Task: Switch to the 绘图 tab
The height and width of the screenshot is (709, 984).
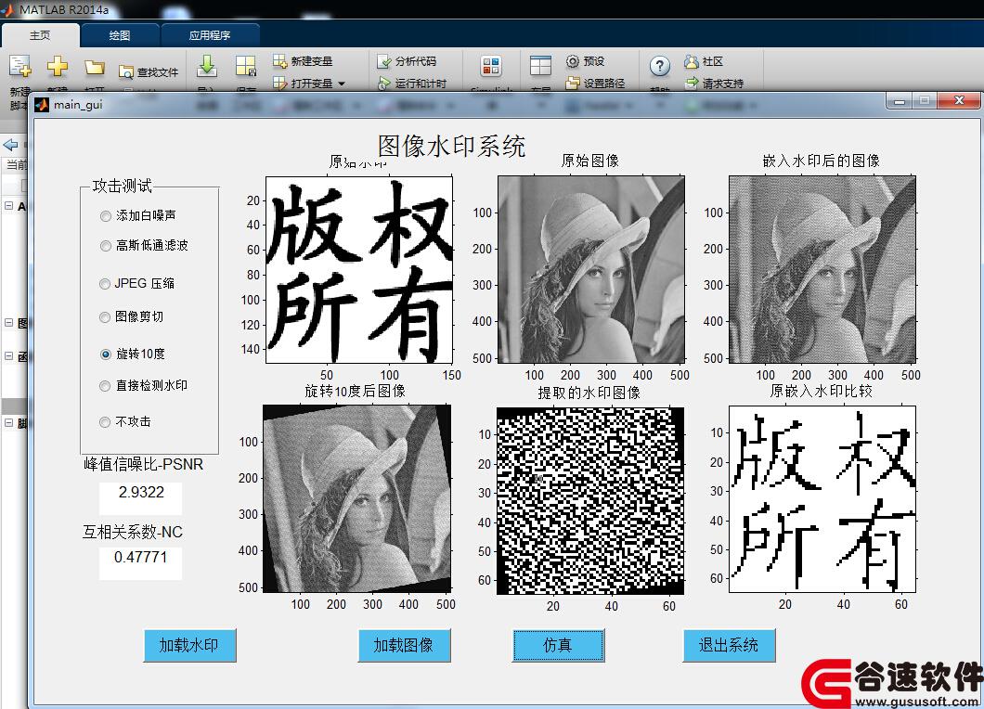Action: point(119,36)
